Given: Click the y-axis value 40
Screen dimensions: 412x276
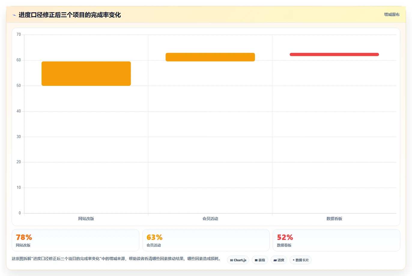Looking at the screenshot, I should [x=19, y=111].
